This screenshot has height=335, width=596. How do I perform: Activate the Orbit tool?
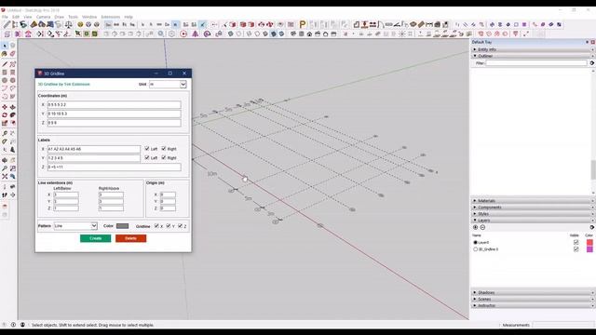click(x=5, y=160)
